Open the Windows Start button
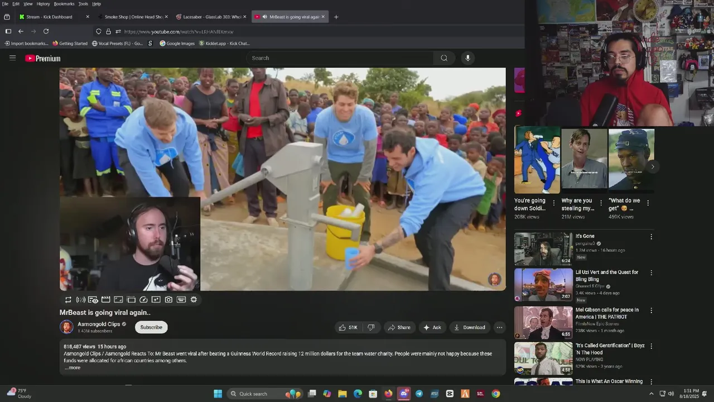714x402 pixels. 218,394
